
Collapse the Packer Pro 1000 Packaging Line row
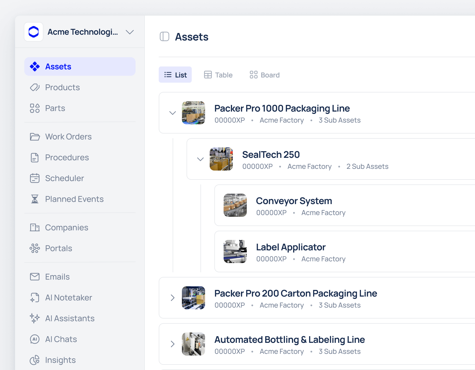pyautogui.click(x=173, y=113)
